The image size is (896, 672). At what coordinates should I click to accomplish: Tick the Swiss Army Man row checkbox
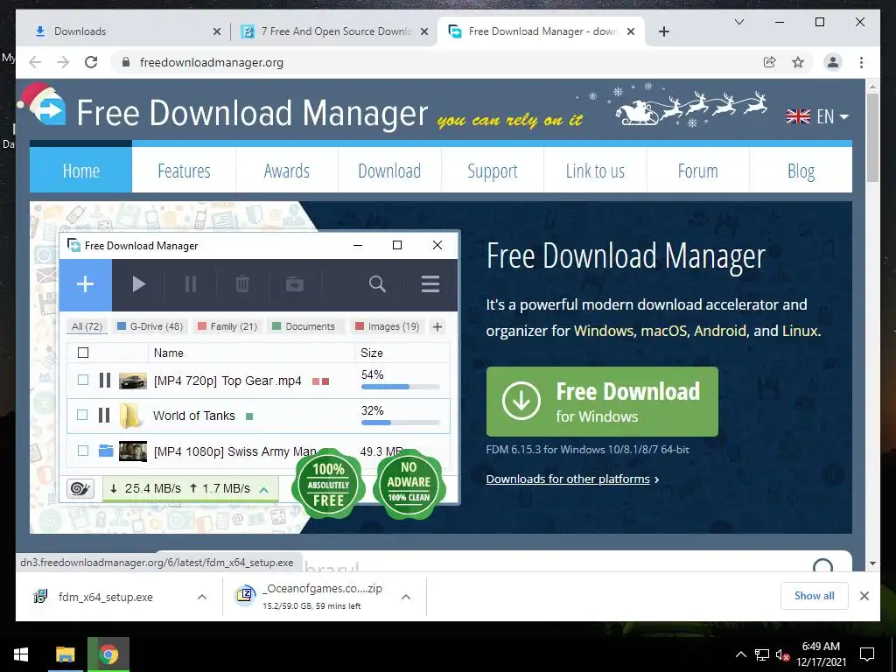83,451
